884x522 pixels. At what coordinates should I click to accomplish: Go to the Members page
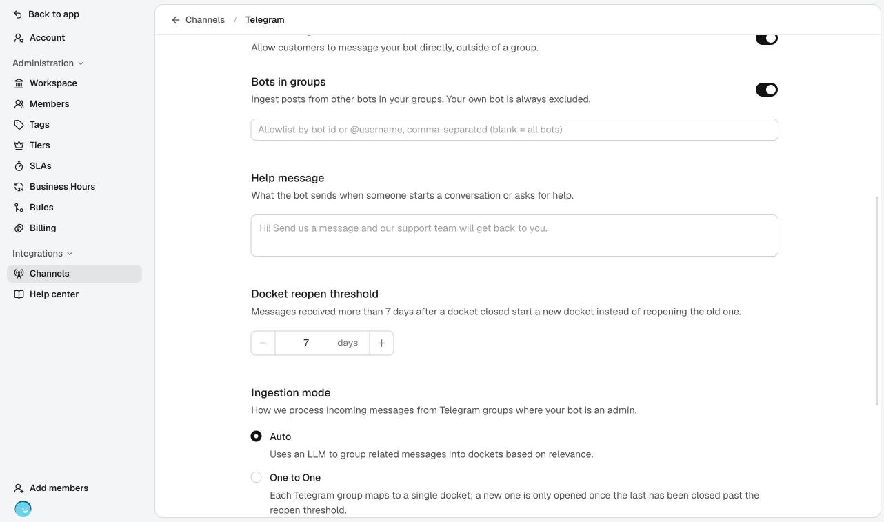tap(74, 104)
